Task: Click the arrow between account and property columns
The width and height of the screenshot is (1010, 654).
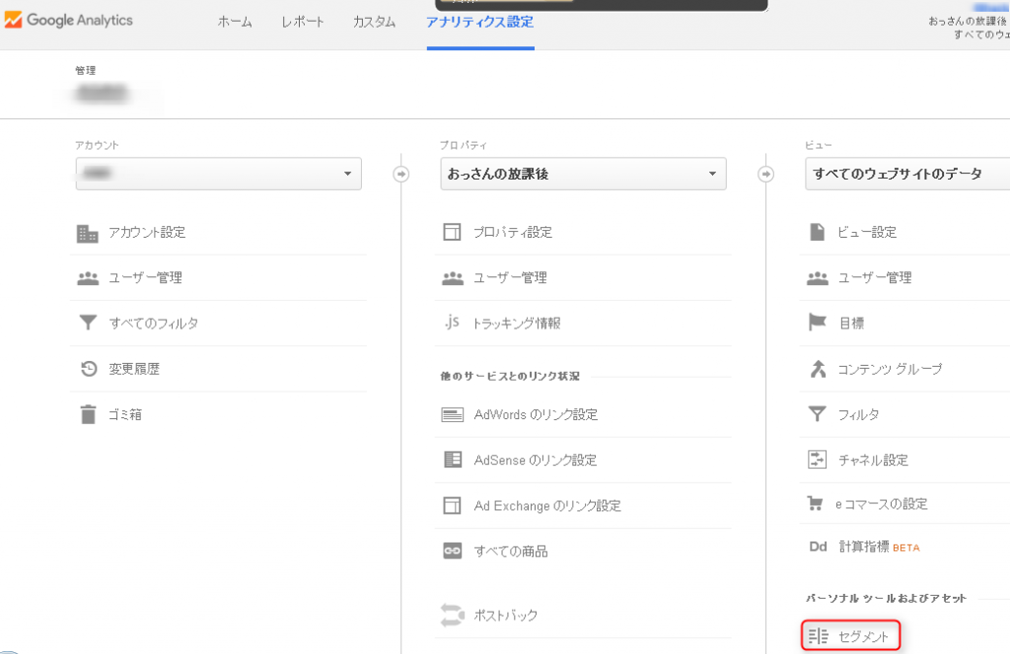Action: coord(400,174)
